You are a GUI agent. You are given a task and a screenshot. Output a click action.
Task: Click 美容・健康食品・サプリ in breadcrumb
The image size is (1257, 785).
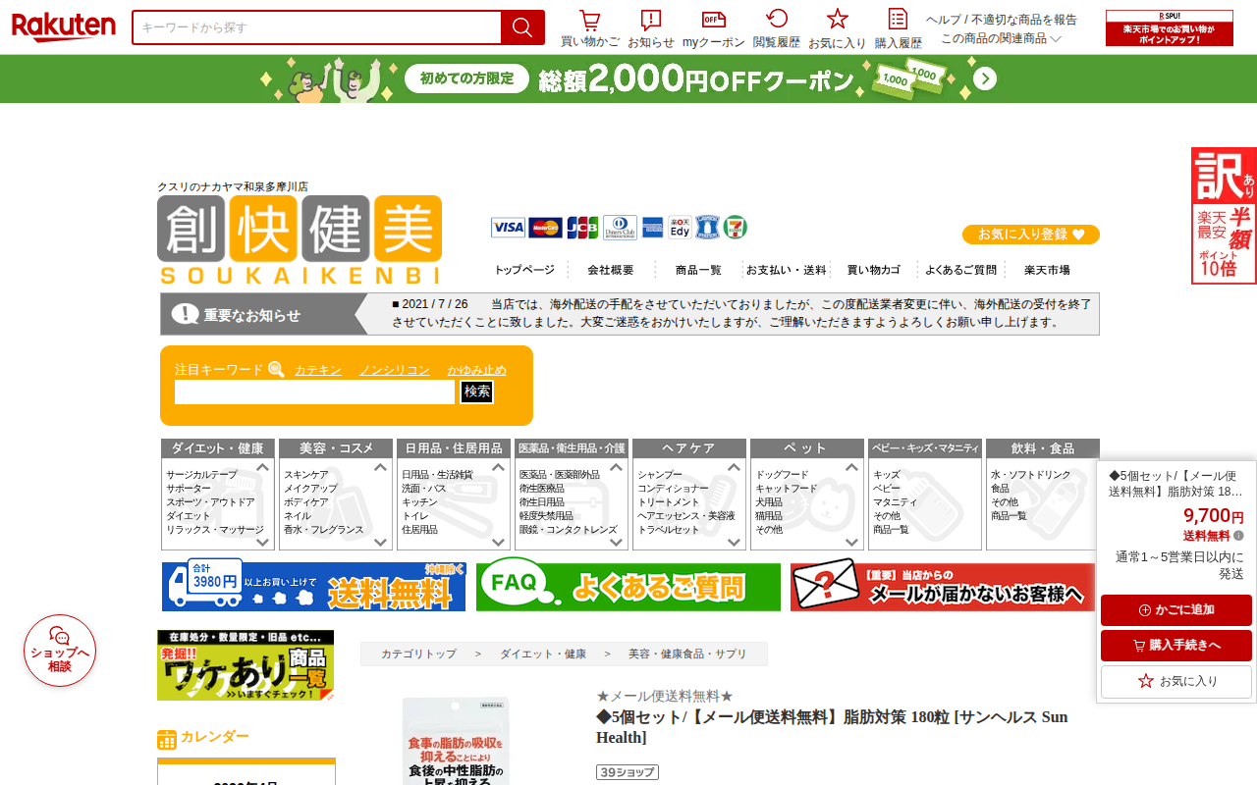click(x=687, y=654)
